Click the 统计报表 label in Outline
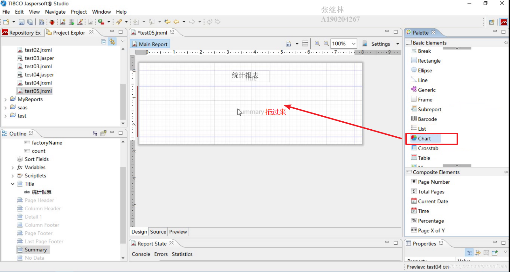The image size is (510, 272). 38,192
